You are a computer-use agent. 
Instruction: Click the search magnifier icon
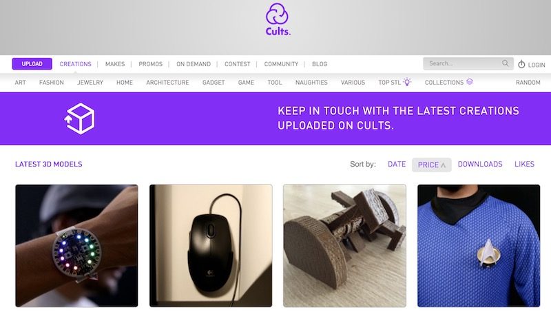coord(506,63)
